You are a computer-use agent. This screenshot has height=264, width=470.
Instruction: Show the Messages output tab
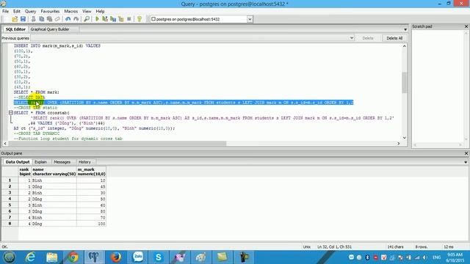tap(62, 162)
